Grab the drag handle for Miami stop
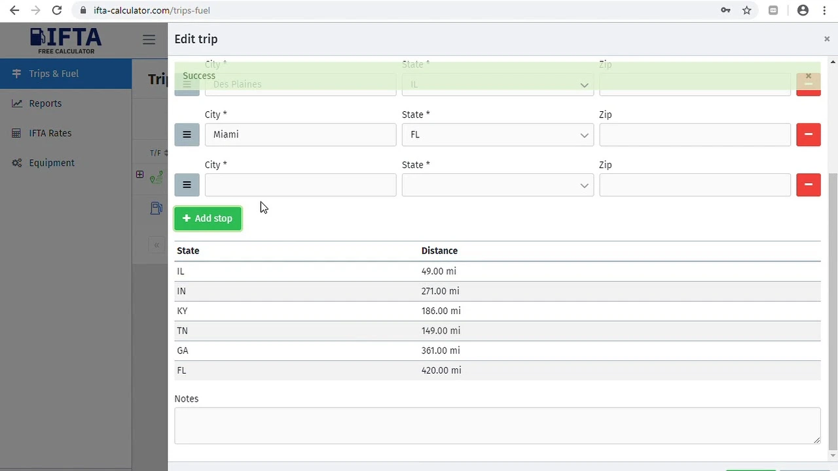Viewport: 838px width, 471px height. [x=187, y=135]
